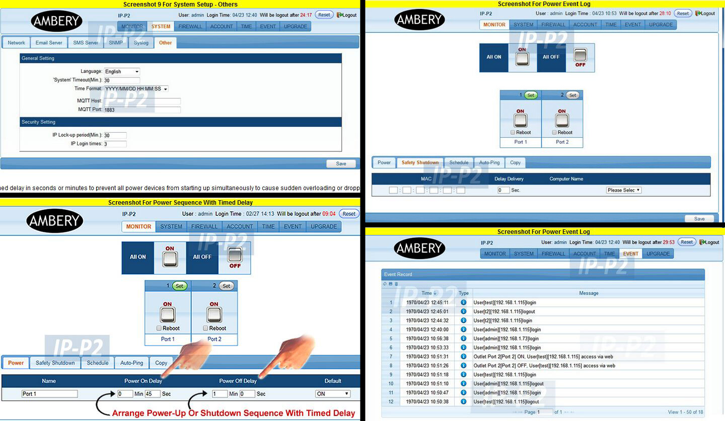Toggle the Port 2 power switch in the Safety Shutdown panel
This screenshot has width=725, height=421.
[x=562, y=121]
